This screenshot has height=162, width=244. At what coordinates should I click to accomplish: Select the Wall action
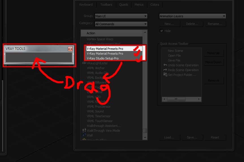coord(90,135)
